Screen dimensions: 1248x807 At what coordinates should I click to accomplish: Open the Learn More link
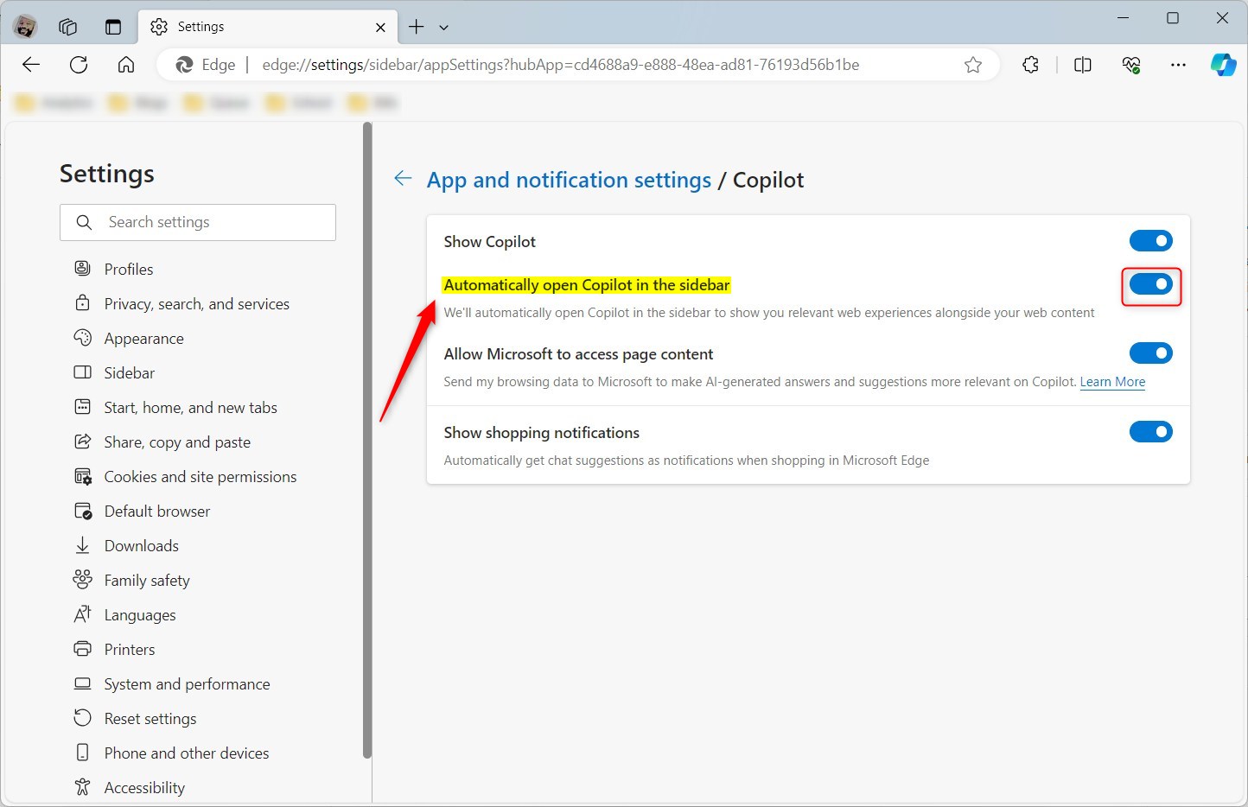1112,381
